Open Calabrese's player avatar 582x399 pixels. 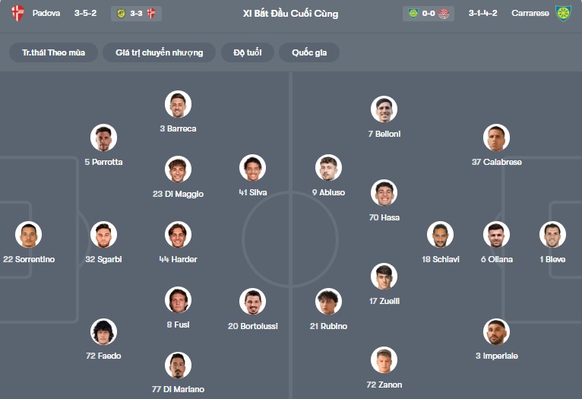tap(497, 138)
